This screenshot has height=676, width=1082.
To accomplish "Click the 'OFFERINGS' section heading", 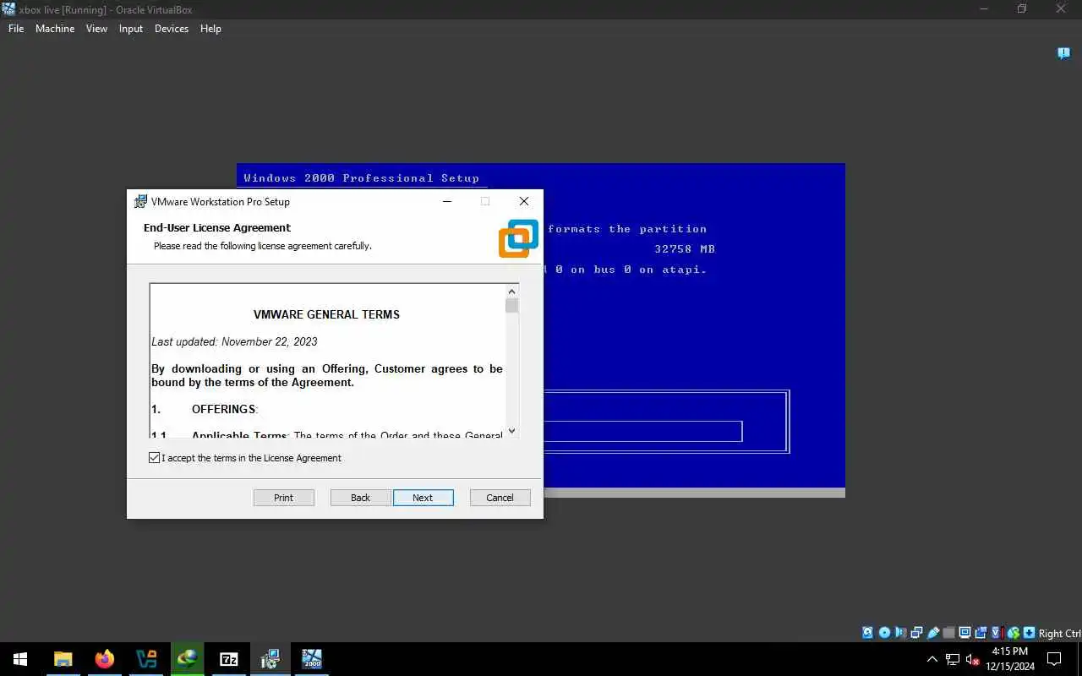I will click(224, 409).
